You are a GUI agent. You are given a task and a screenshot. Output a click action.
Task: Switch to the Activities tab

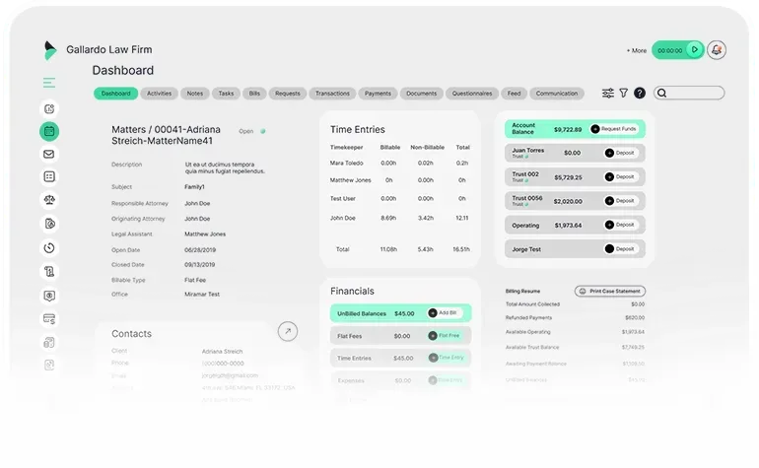coord(160,94)
